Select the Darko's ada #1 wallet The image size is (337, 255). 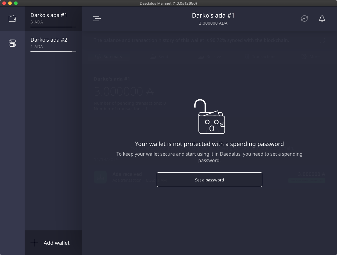coord(53,19)
